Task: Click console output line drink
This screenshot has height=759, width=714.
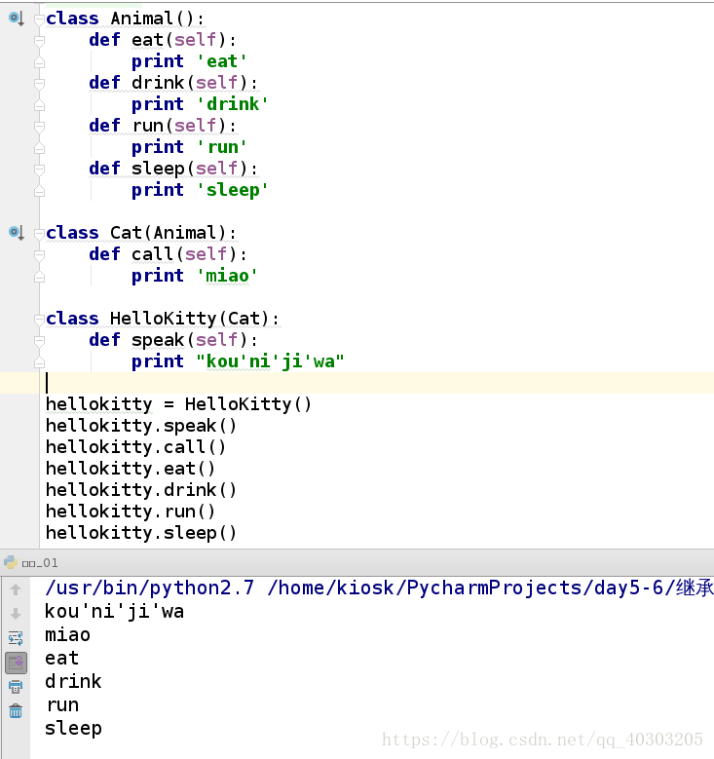Action: click(73, 682)
